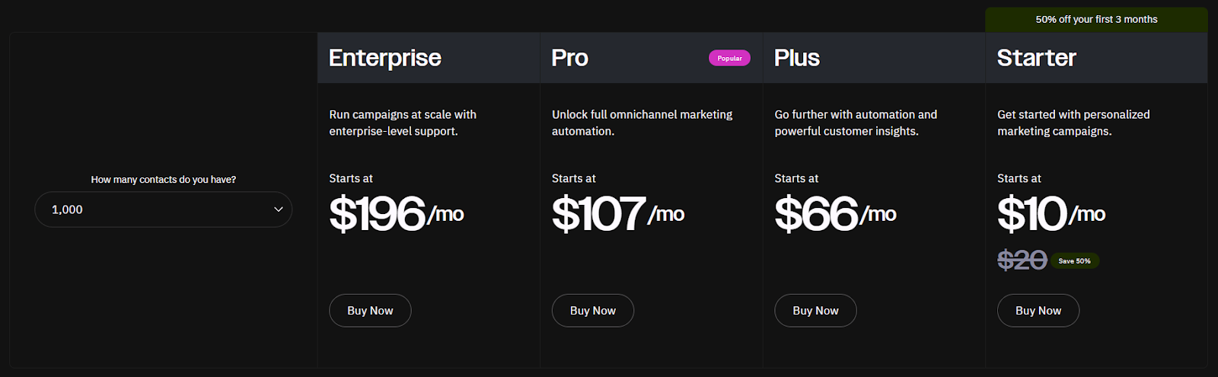Purchase the Starter plan with Buy Now
Screen dimensions: 1218x377
pos(1038,311)
